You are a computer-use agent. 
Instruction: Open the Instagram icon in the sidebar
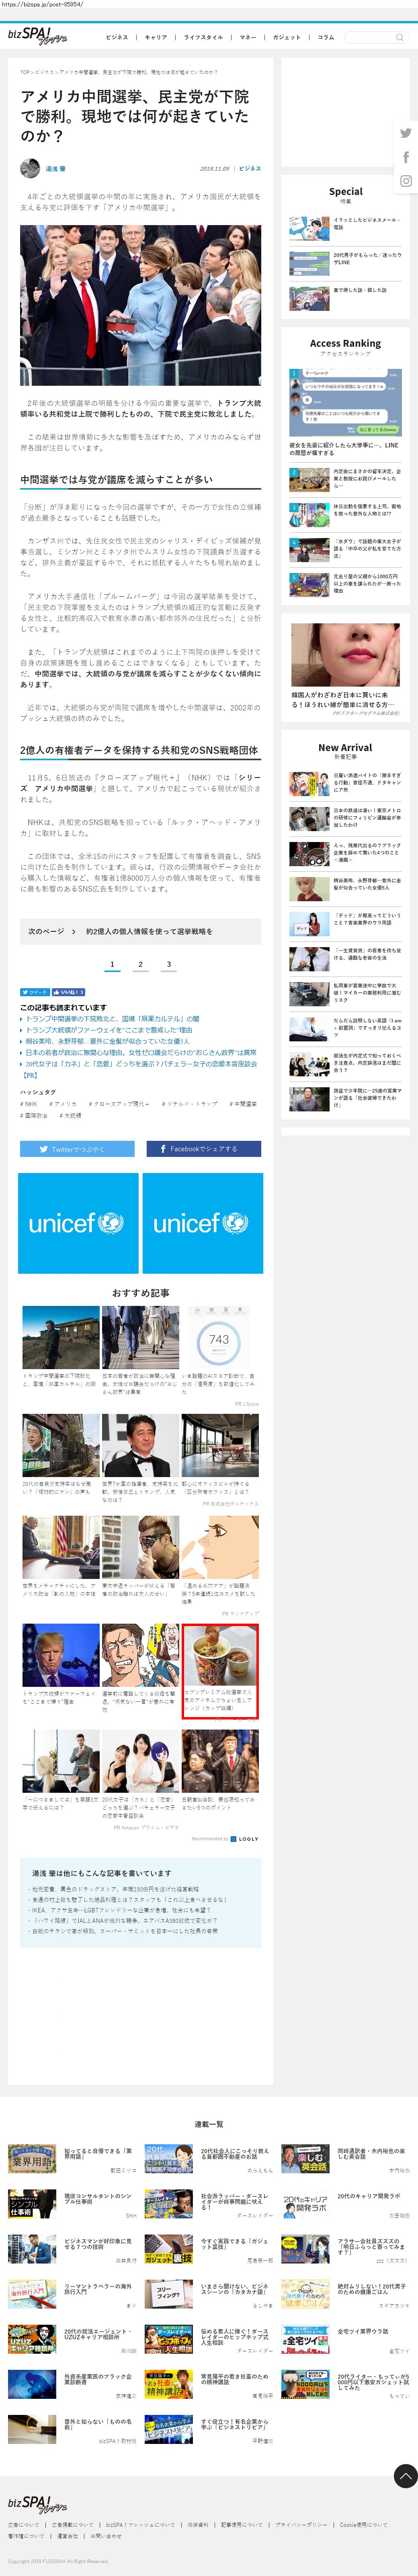405,181
